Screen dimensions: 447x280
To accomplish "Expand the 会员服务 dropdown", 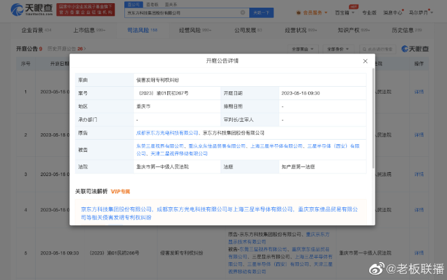I will click(x=315, y=13).
